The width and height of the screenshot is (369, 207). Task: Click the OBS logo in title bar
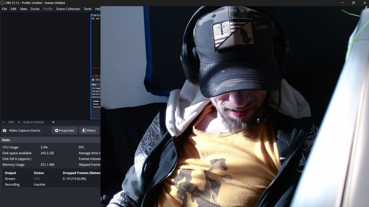[2, 3]
